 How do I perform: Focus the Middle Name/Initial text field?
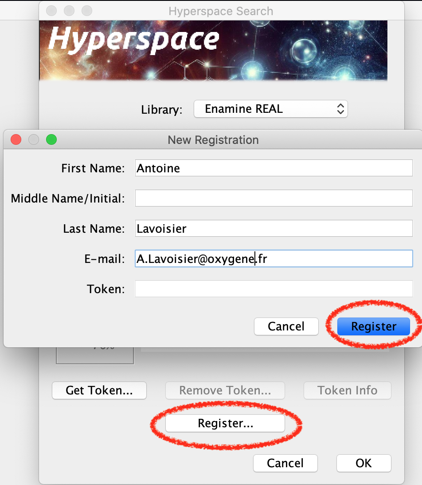(x=274, y=198)
